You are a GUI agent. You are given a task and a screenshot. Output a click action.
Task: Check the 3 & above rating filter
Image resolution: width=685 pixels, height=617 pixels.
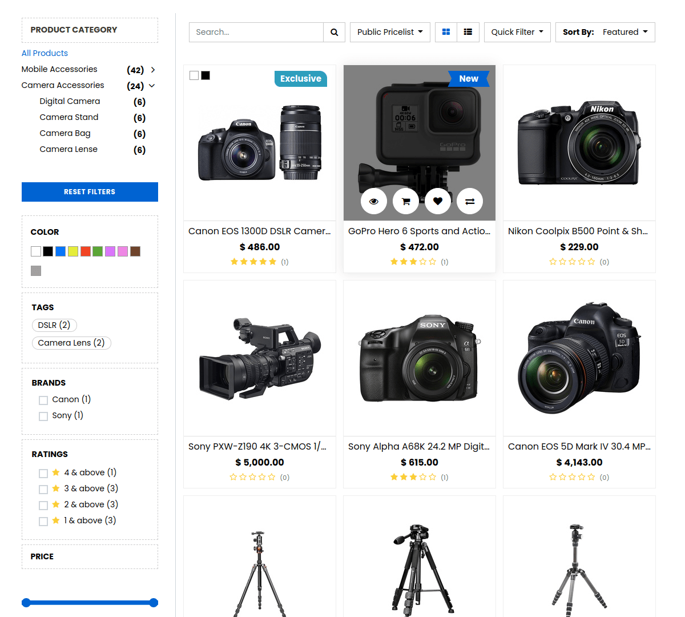(x=43, y=490)
